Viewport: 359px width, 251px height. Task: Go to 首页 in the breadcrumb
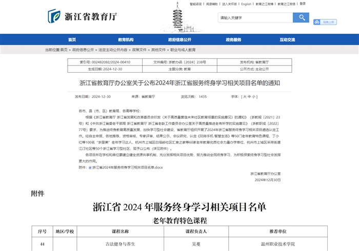[64, 50]
